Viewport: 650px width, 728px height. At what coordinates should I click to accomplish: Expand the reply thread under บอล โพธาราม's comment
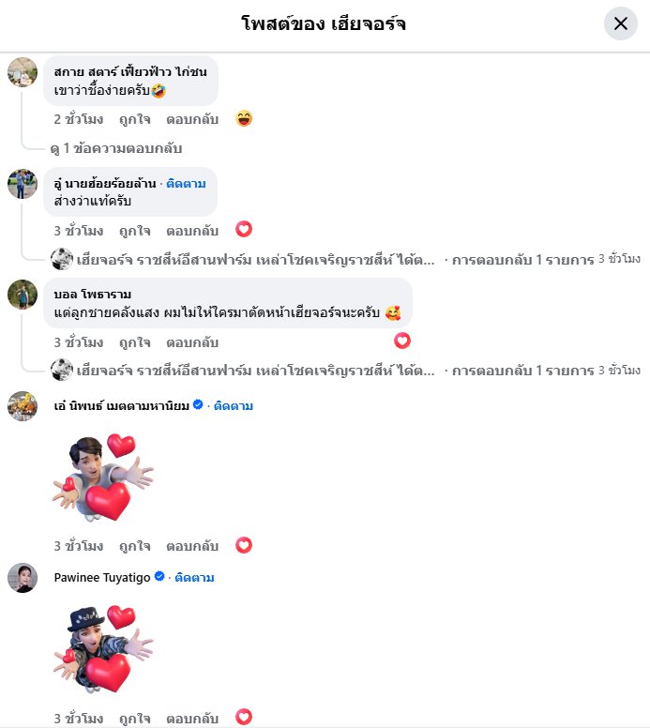click(x=345, y=370)
